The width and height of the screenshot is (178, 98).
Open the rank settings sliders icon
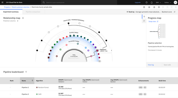click(x=175, y=12)
